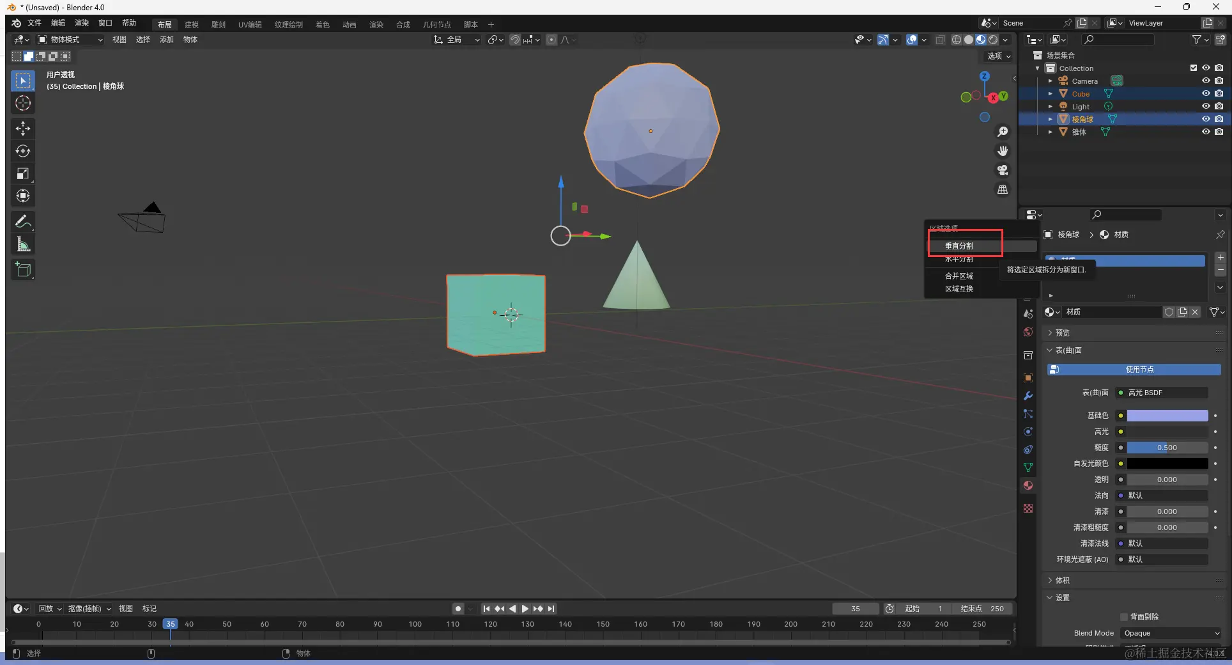Enable the 背面剔除 checkbox
The height and width of the screenshot is (665, 1232).
click(x=1124, y=617)
